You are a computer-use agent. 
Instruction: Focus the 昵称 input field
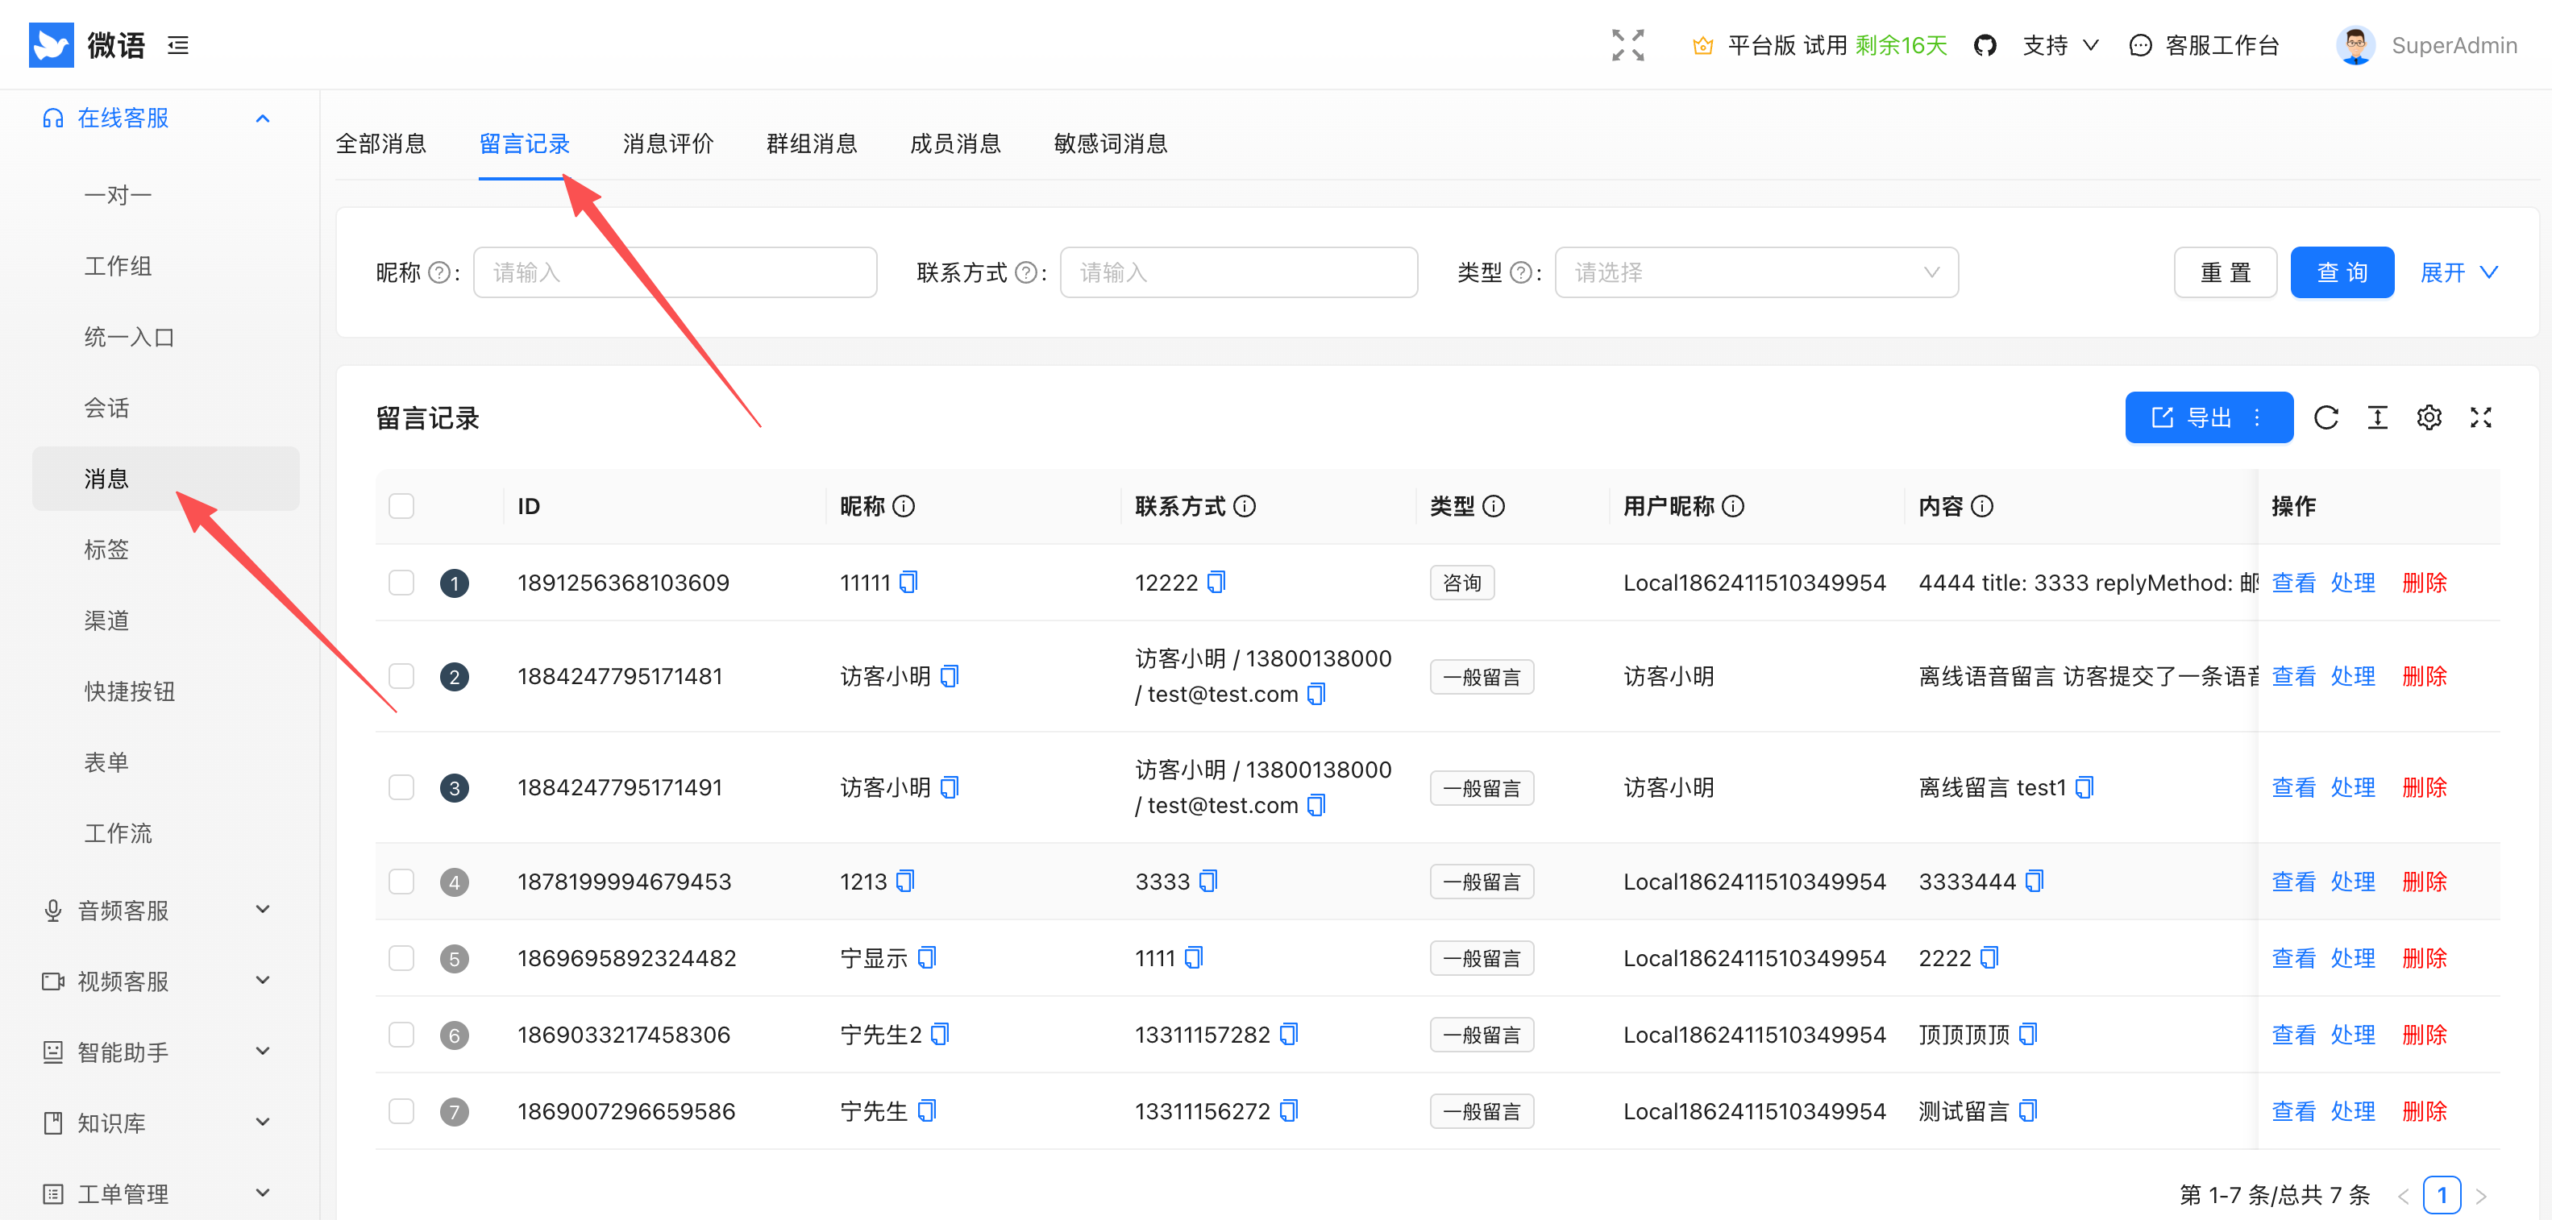point(675,272)
